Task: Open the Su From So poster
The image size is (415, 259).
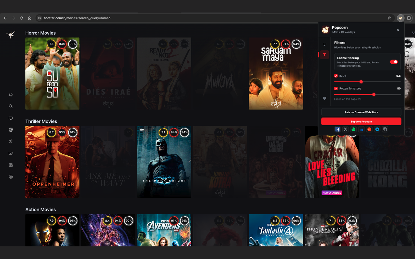Action: click(52, 73)
